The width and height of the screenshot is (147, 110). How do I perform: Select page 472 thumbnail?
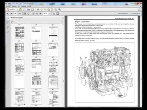19,49
